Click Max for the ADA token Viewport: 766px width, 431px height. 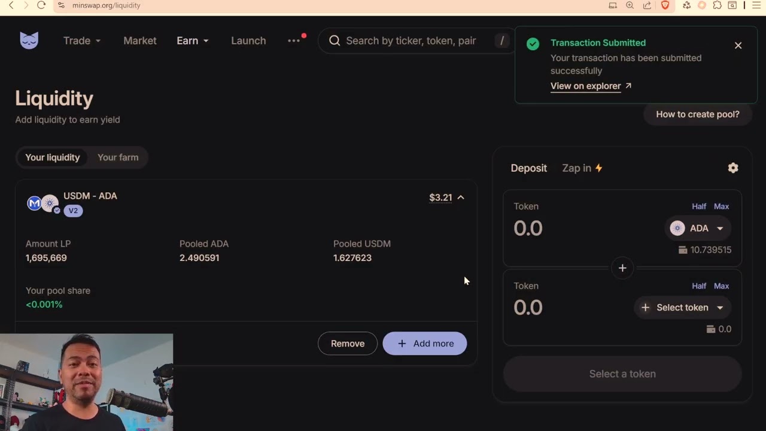coord(721,207)
